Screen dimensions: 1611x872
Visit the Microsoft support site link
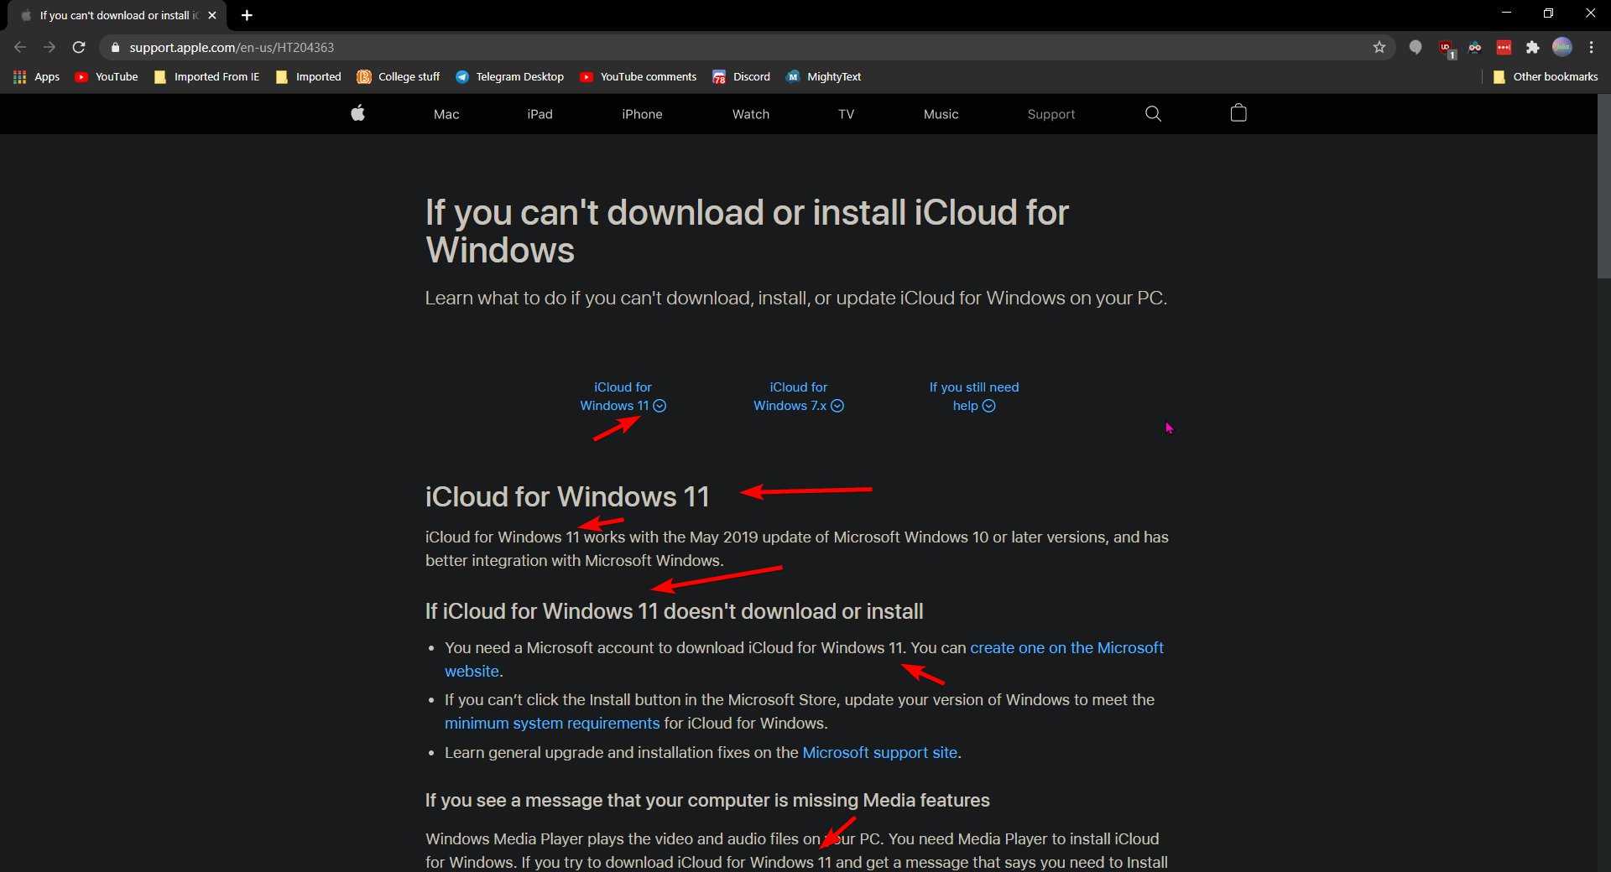(879, 753)
